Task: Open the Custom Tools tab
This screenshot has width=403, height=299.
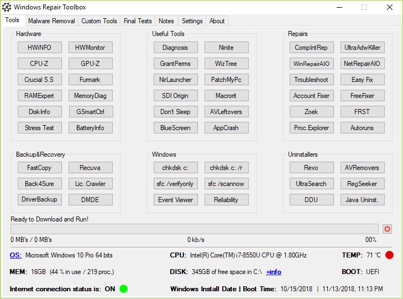Action: pos(99,21)
